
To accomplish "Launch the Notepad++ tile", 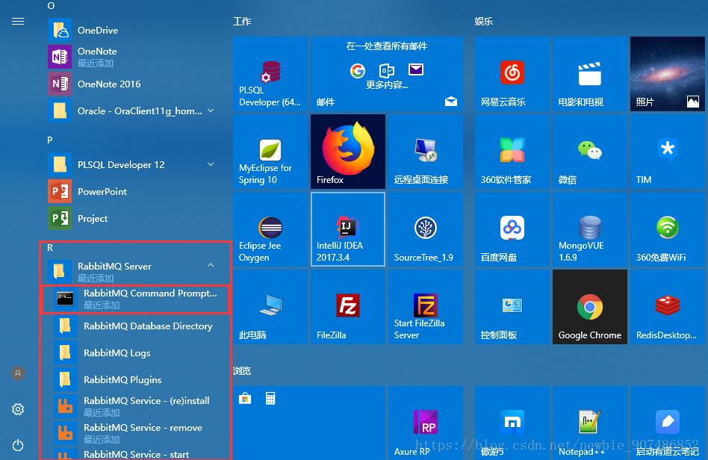I will click(590, 423).
